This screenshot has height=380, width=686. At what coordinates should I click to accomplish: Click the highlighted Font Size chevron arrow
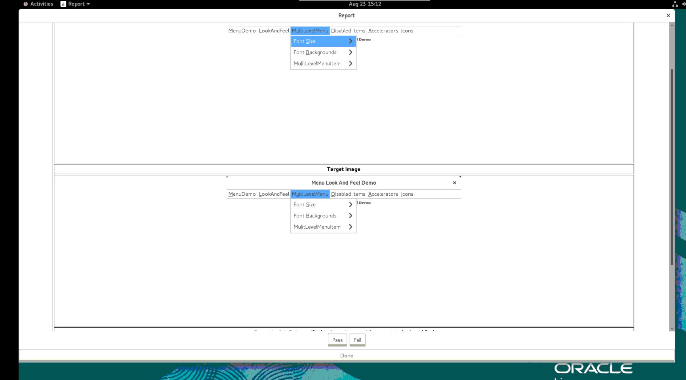[351, 41]
